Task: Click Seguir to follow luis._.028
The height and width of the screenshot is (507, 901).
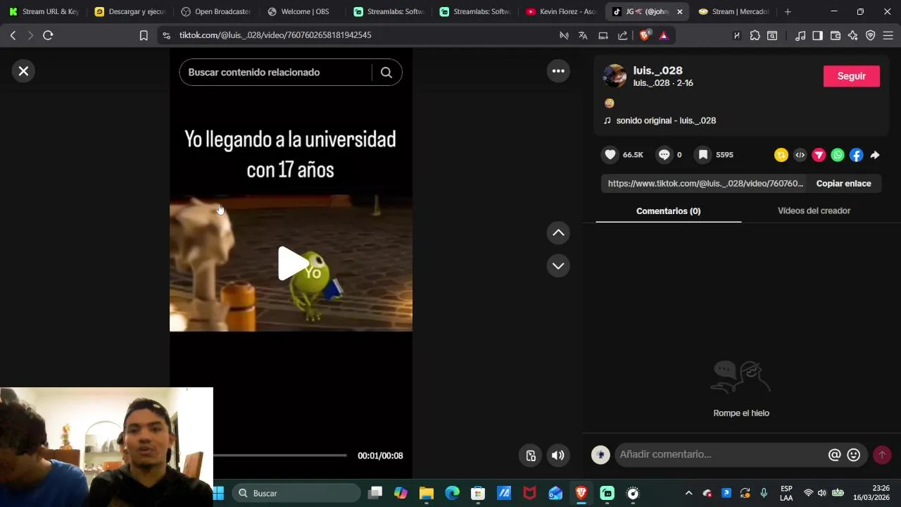Action: (852, 76)
